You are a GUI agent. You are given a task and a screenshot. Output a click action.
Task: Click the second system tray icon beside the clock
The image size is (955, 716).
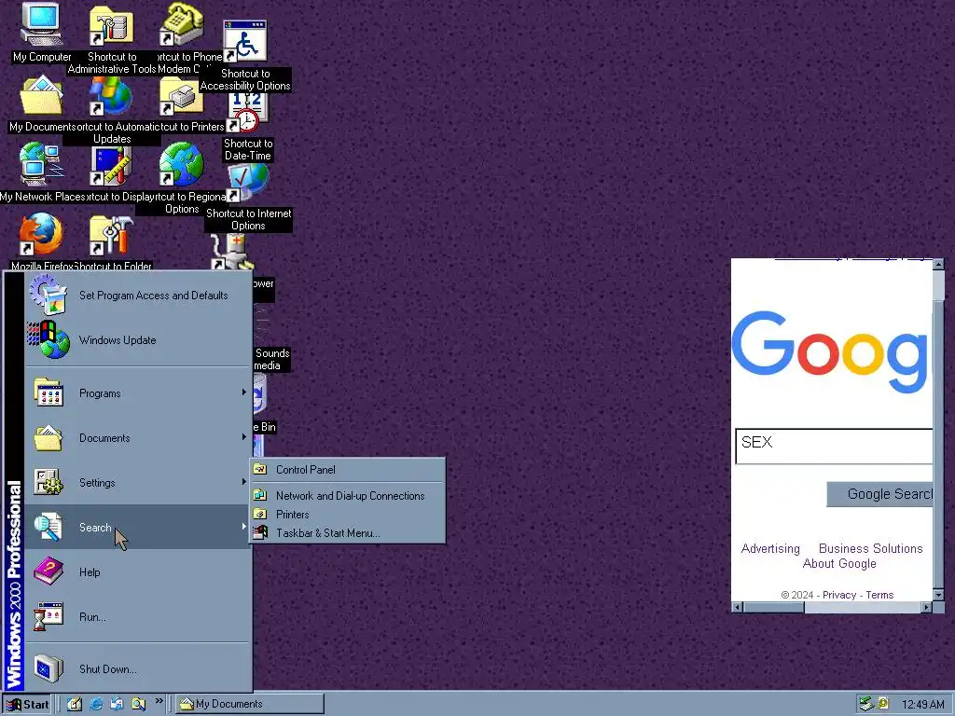click(x=883, y=703)
